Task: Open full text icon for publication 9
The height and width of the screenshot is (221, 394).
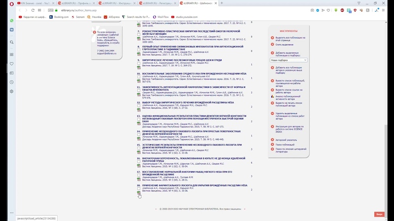Action: click(139, 68)
